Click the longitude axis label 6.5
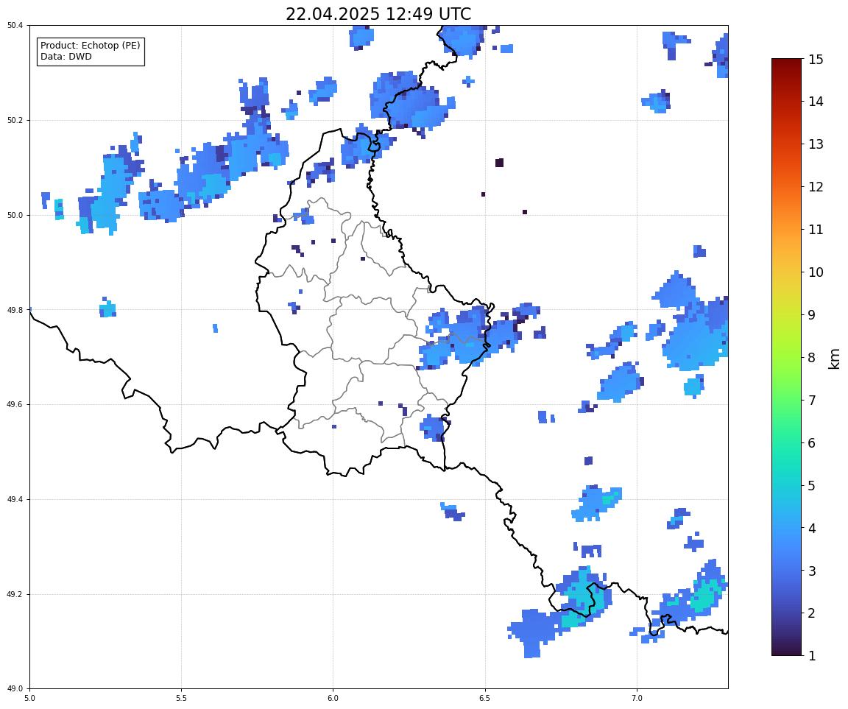Image resolution: width=848 pixels, height=709 pixels. (485, 698)
